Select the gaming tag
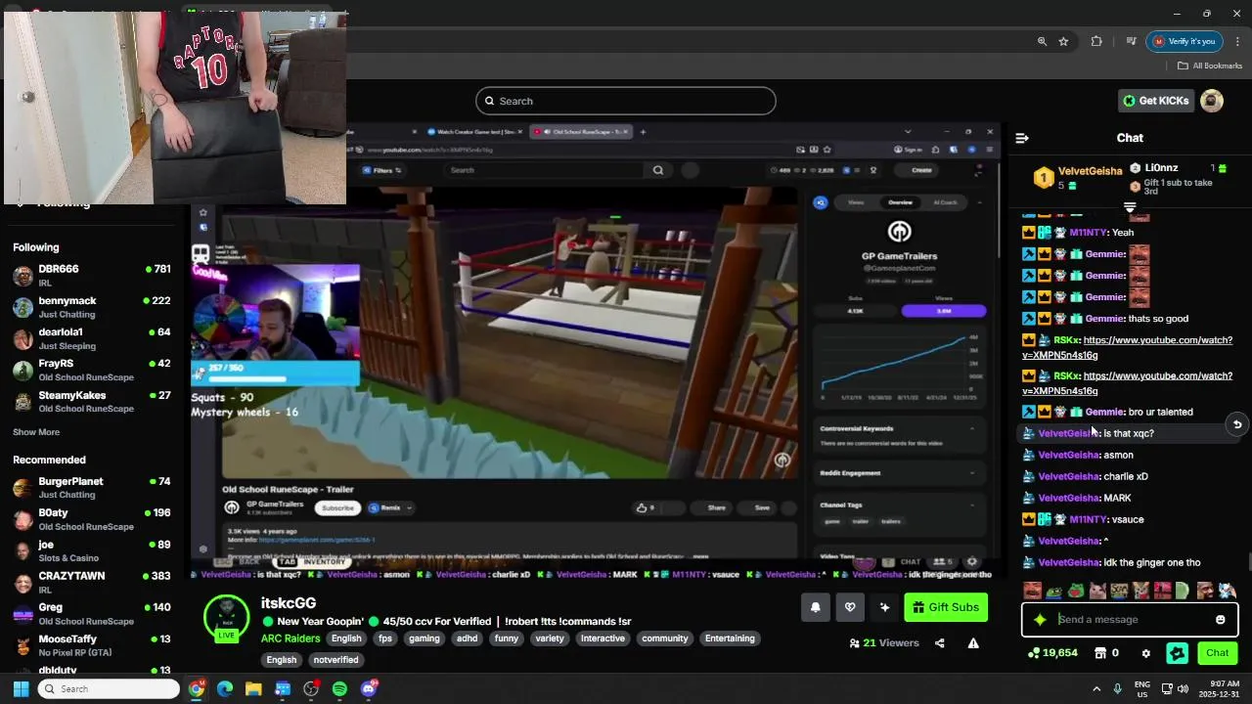This screenshot has height=704, width=1252. (425, 638)
